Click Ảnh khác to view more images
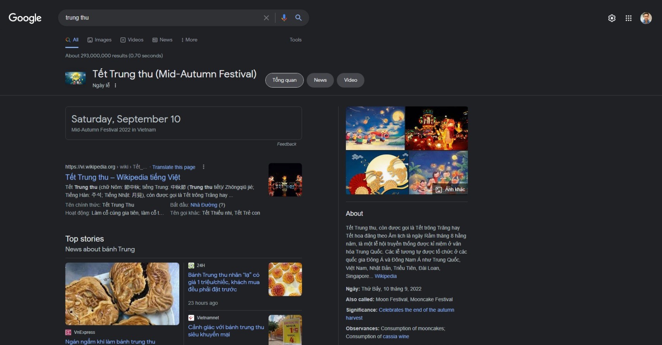The width and height of the screenshot is (662, 345). (x=450, y=190)
